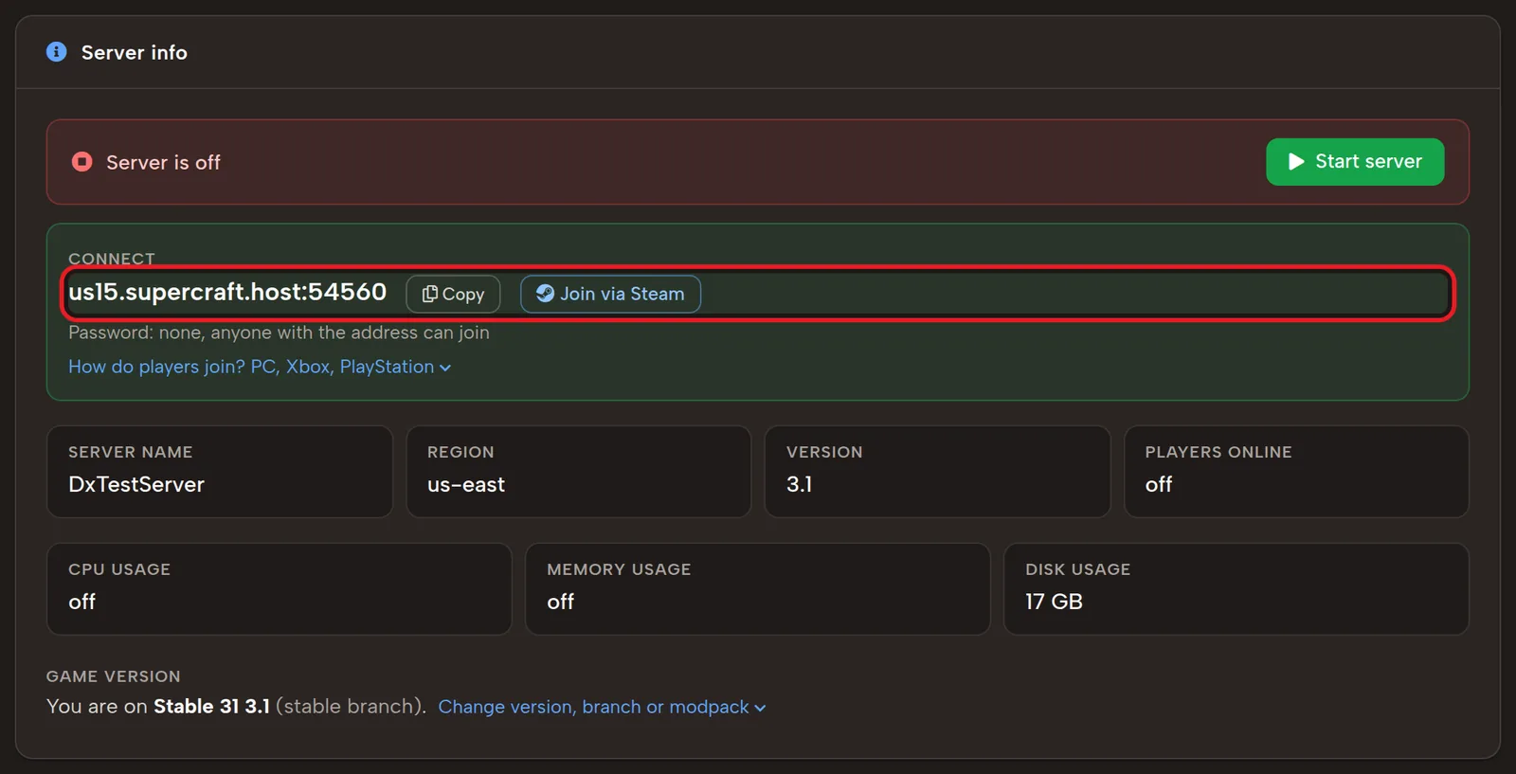Click the 17 GB disk usage value
The width and height of the screenshot is (1516, 774).
click(x=1054, y=602)
